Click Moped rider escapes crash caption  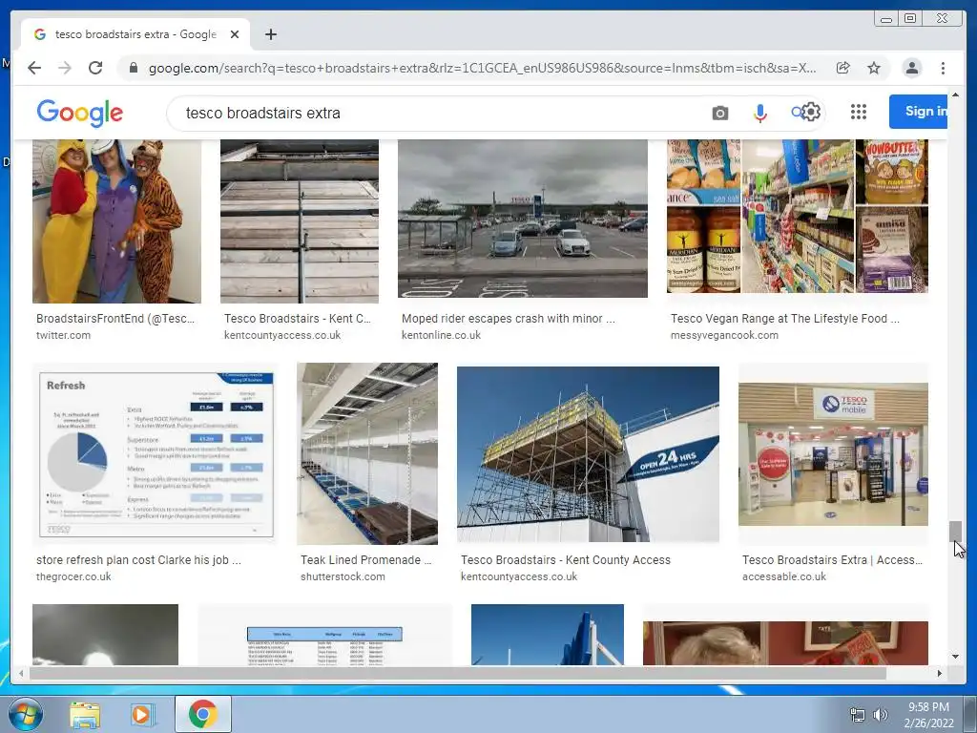508,319
